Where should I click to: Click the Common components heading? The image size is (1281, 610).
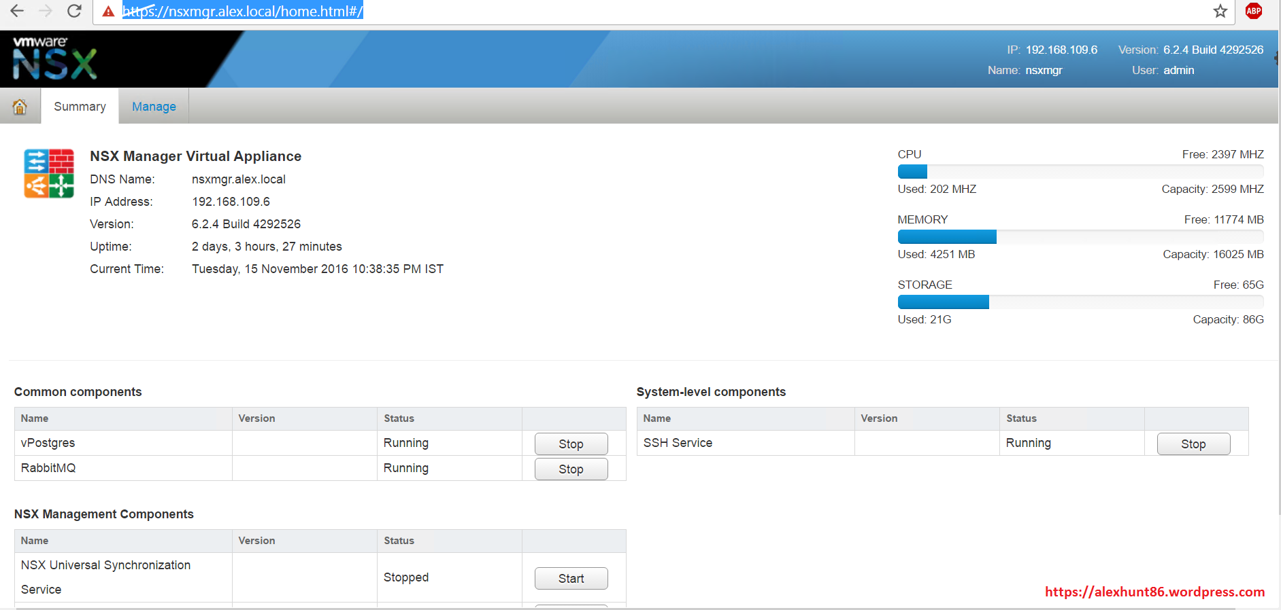[78, 392]
